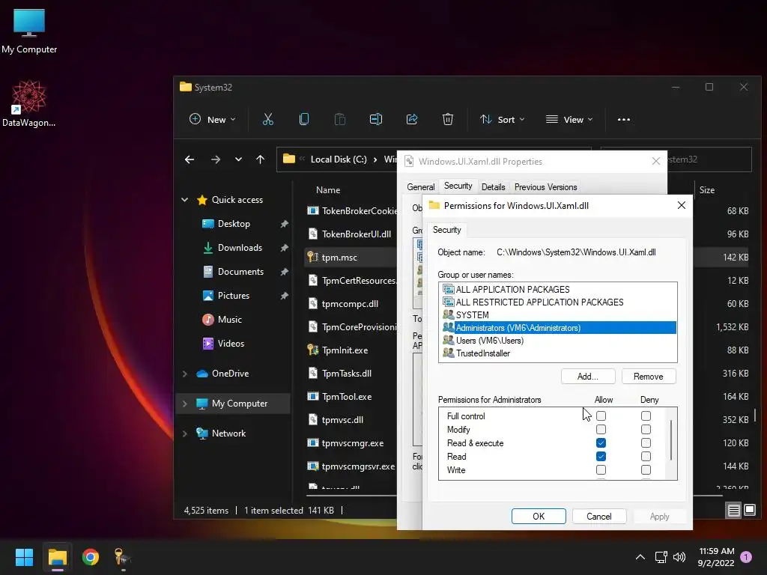The width and height of the screenshot is (767, 575).
Task: Click the Apply button
Action: tap(659, 517)
